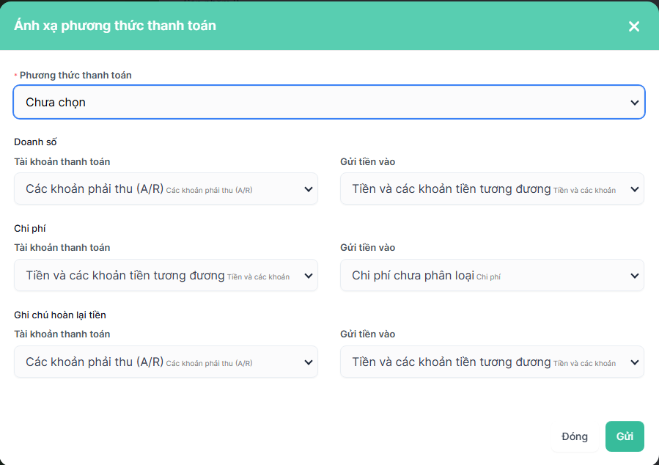Click chevron on 'Chi phí chưa phân loại' select
The image size is (659, 465).
(x=635, y=276)
